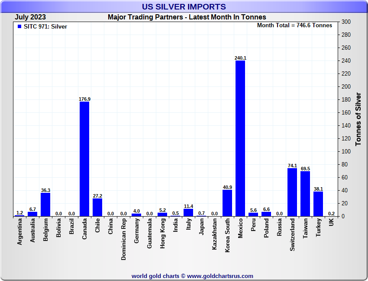The height and width of the screenshot is (281, 368).
Task: Click the Canada bar labeled 176.9
Action: click(84, 159)
